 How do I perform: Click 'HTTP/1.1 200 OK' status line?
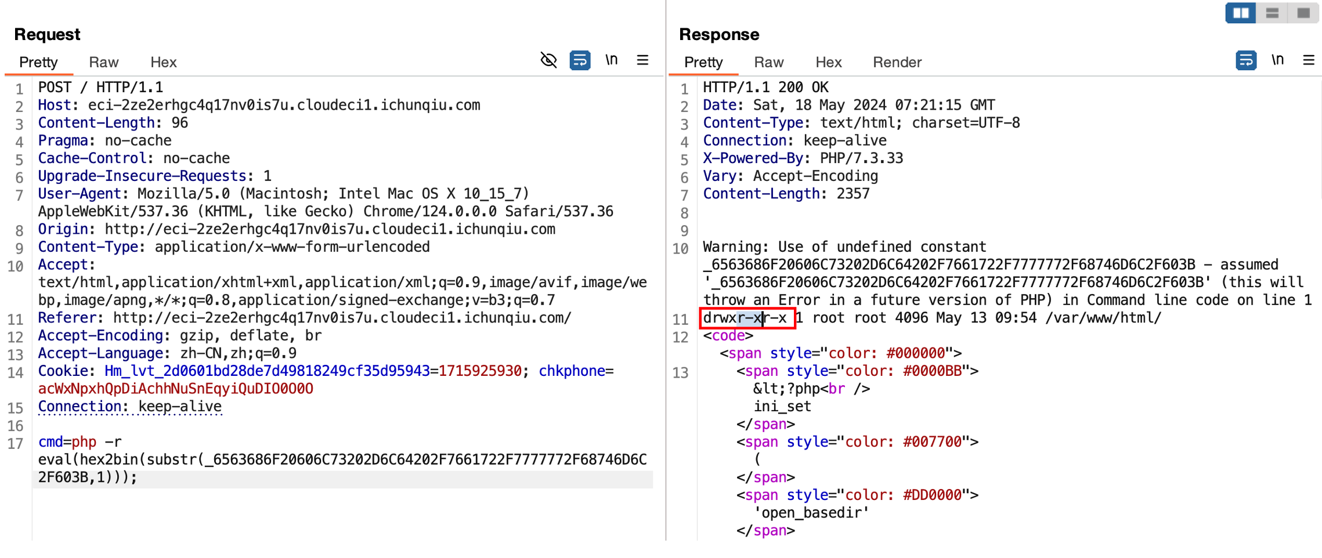pyautogui.click(x=766, y=88)
